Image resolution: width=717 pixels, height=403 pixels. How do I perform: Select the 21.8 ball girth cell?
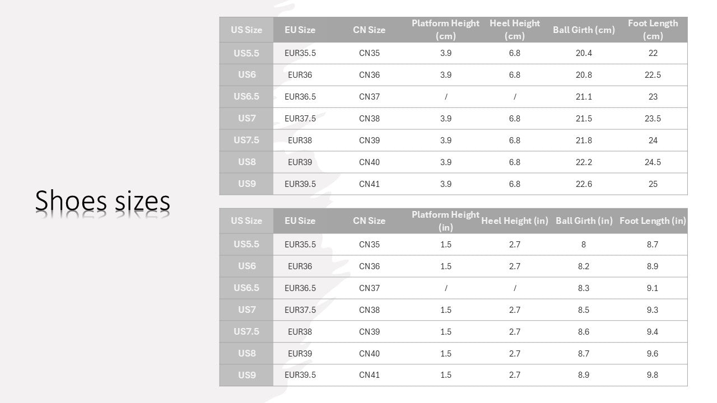click(x=584, y=140)
